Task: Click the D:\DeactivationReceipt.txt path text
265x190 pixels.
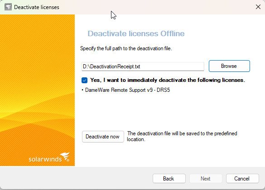Action: pos(111,66)
